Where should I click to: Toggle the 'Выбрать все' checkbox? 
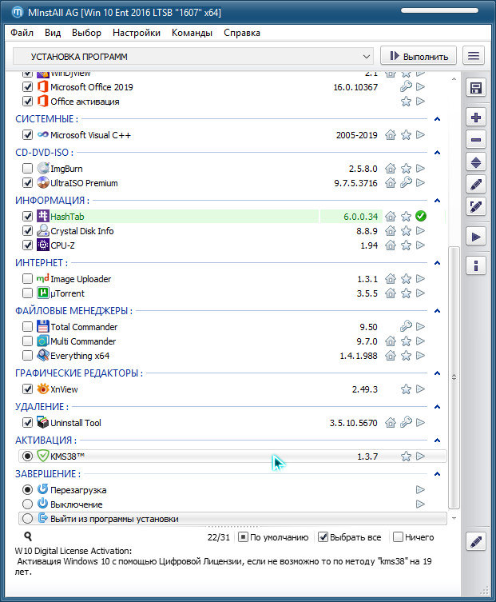click(x=323, y=537)
